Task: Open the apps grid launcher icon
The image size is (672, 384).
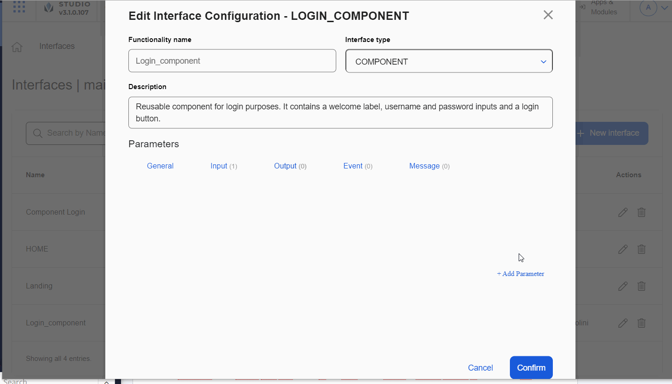Action: tap(19, 7)
